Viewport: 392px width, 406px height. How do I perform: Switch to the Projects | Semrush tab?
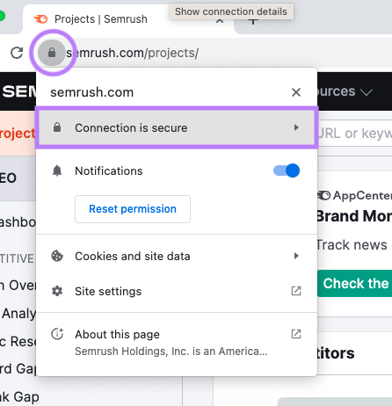[x=100, y=19]
